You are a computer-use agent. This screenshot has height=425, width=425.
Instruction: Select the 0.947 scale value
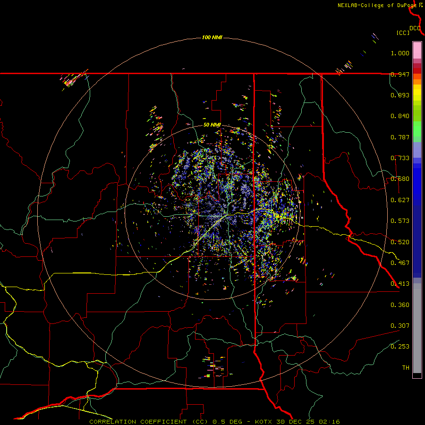pos(400,74)
